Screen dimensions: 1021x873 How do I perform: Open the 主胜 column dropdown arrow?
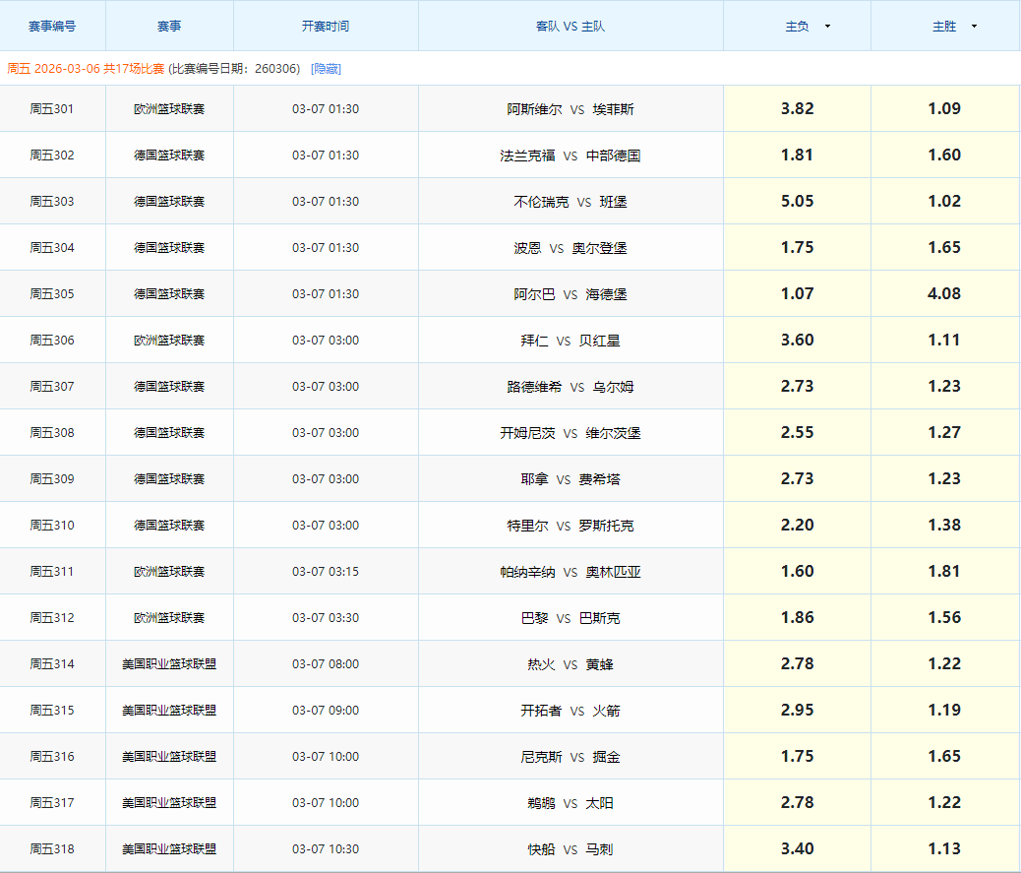pyautogui.click(x=974, y=27)
